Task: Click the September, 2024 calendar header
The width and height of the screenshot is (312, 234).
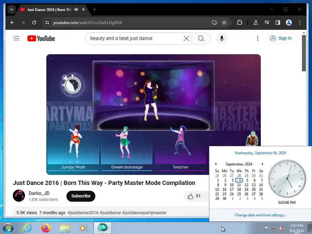Action: (x=239, y=164)
